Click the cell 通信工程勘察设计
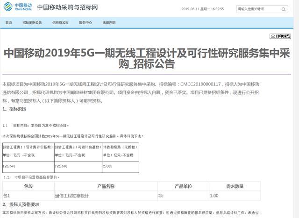Screen dimensions: 299x218 pyautogui.click(x=106, y=196)
